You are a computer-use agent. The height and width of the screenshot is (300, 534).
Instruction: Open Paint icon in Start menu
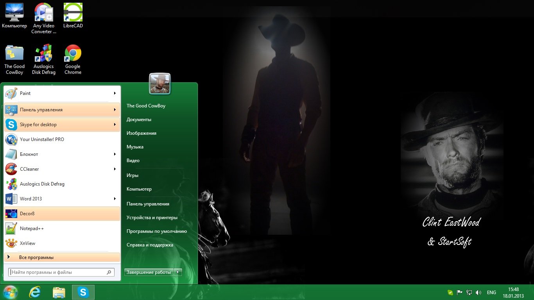point(11,93)
